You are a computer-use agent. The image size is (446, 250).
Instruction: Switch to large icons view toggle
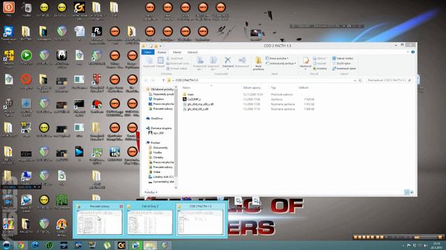(412, 192)
